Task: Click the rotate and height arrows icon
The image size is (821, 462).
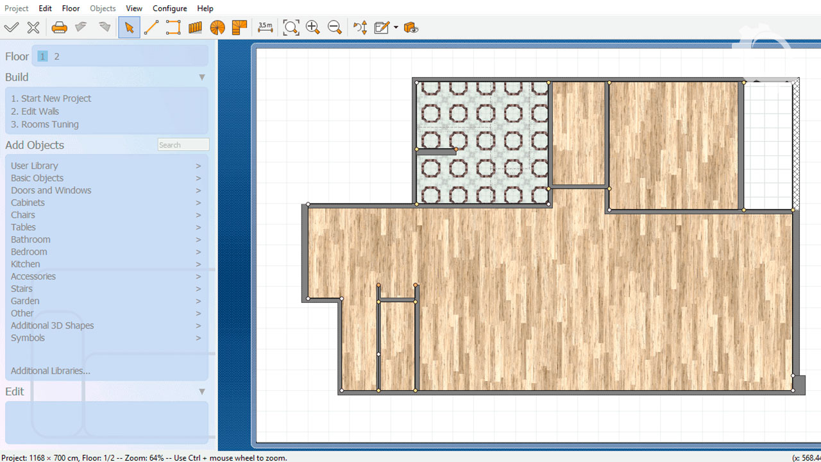Action: tap(360, 28)
